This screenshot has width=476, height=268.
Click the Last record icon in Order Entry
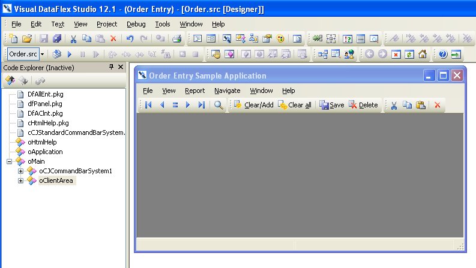click(201, 105)
